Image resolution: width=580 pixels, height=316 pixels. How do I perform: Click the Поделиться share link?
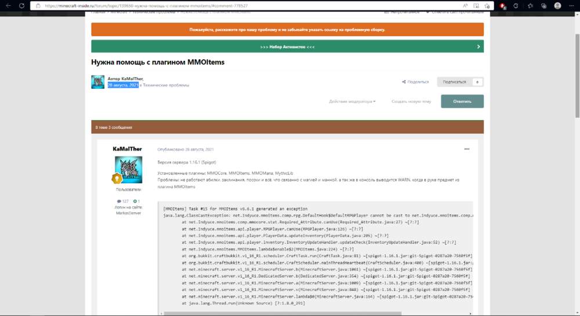point(415,82)
